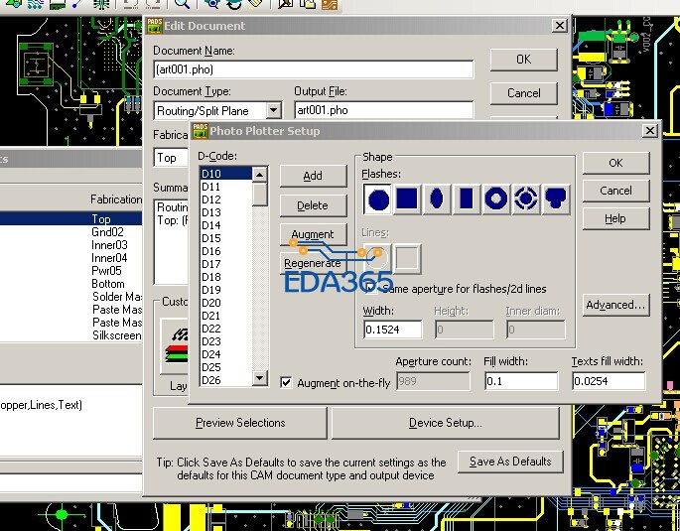Choose the square line aperture shape

point(408,258)
